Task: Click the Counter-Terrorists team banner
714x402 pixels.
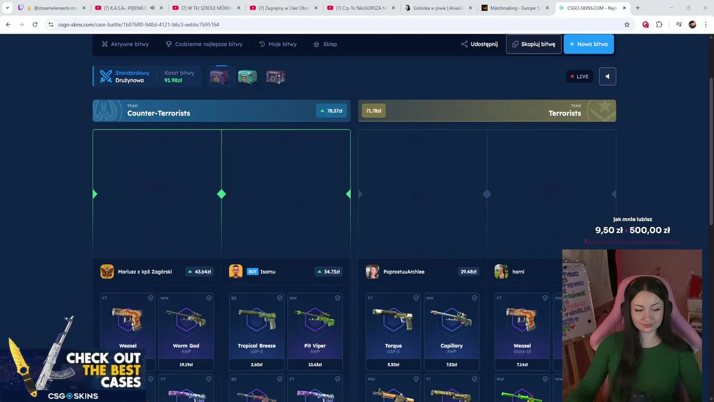Action: click(x=221, y=111)
